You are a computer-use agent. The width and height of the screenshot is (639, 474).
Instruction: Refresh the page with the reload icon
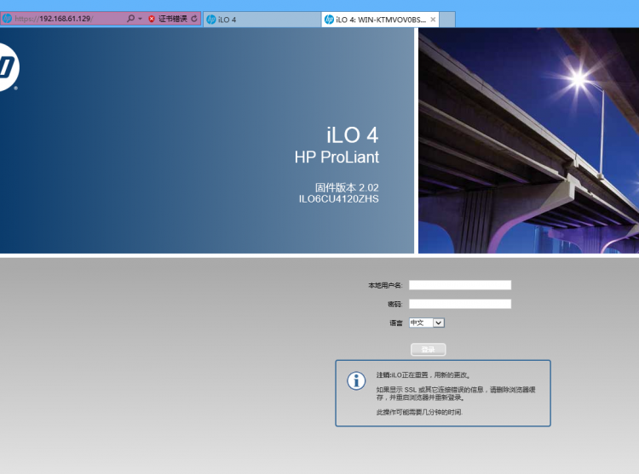(x=194, y=19)
